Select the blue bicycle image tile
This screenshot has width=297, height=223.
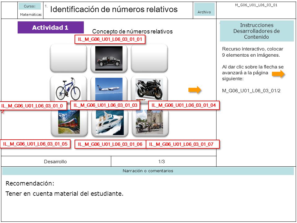click(68, 89)
